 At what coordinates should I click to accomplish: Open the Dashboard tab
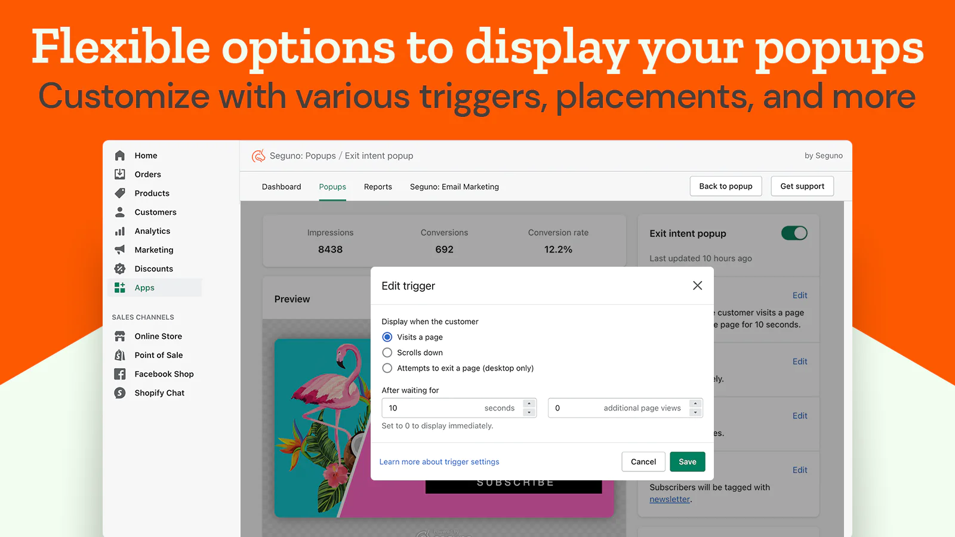(x=282, y=187)
